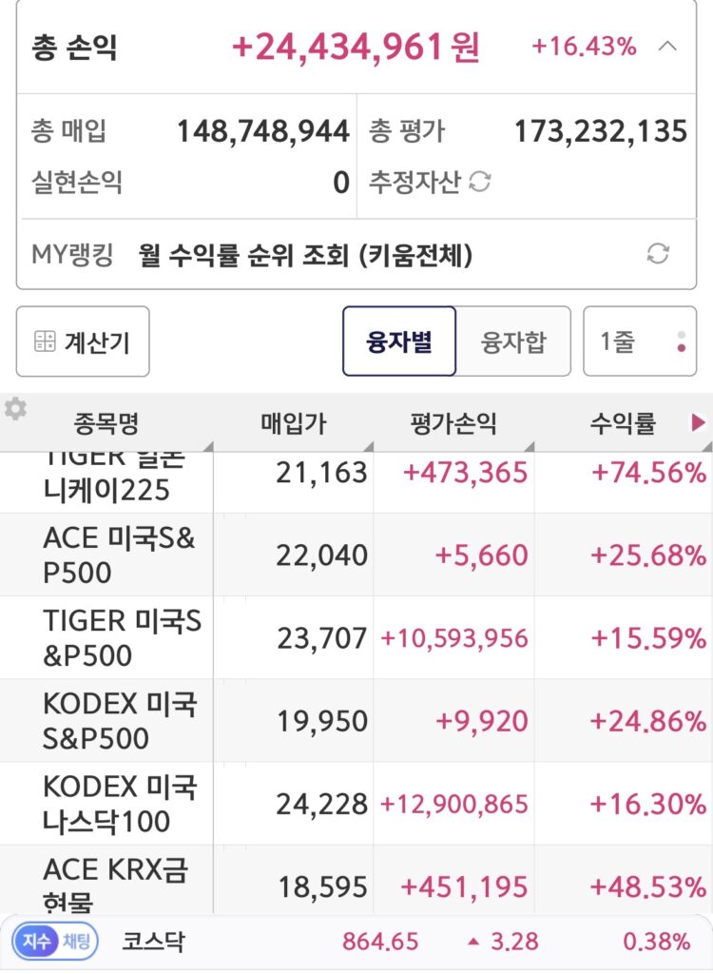713x974 pixels.
Task: Open the ACE 미국S&P500 holding
Action: pyautogui.click(x=356, y=555)
